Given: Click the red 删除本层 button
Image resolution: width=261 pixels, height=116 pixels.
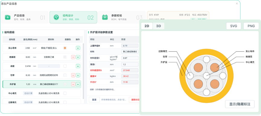Looking at the screenshot, I should (x=135, y=100).
